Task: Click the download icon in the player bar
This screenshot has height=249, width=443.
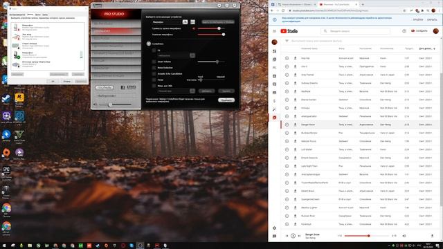Action: [x=432, y=236]
